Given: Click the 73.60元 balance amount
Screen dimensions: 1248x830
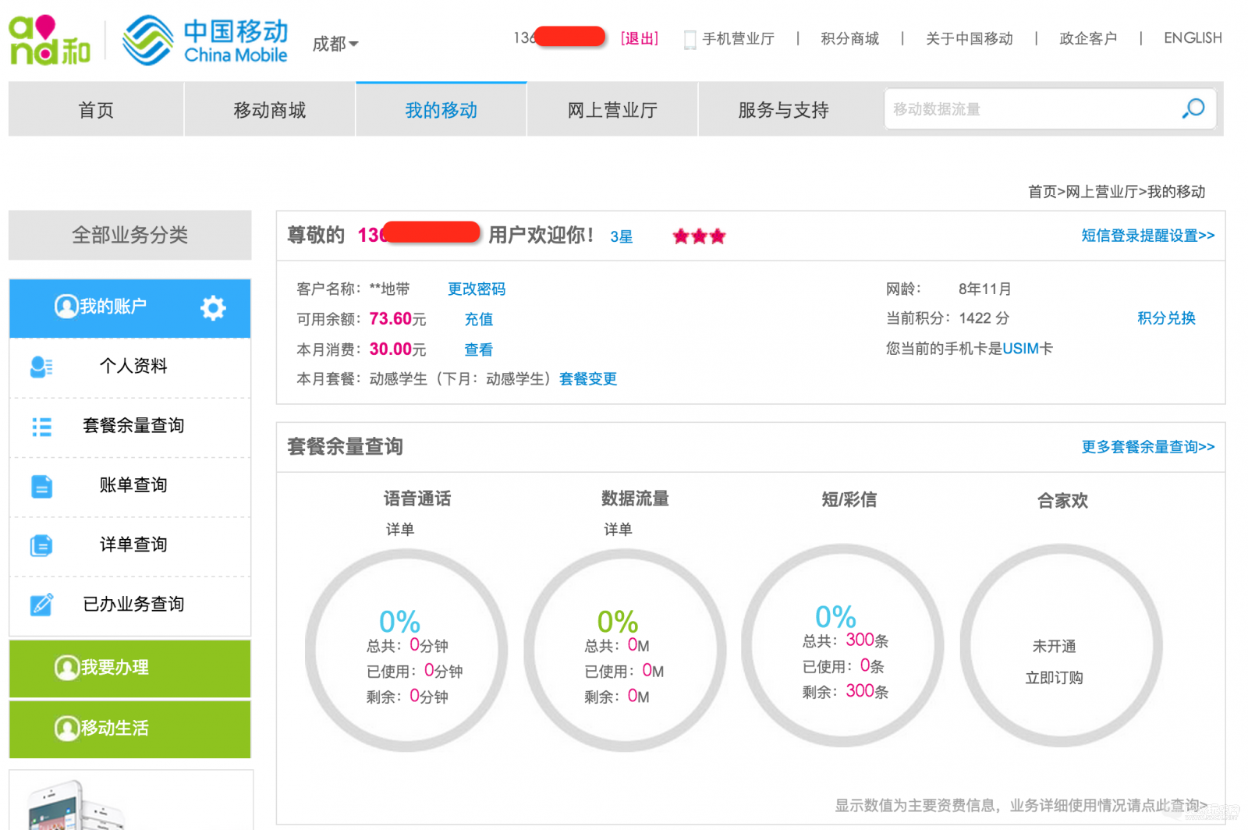Looking at the screenshot, I should click(x=398, y=319).
